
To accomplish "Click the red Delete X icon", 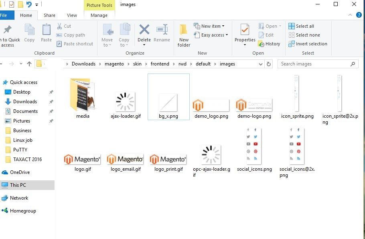I will pos(144,30).
